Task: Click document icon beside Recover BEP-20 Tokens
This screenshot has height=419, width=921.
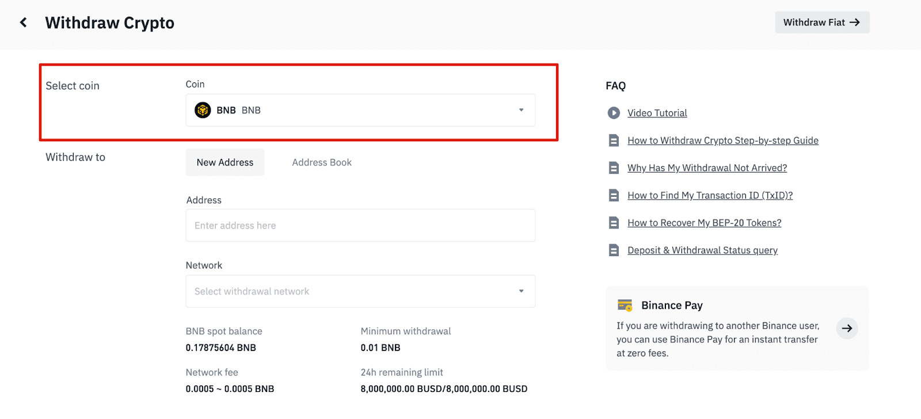Action: pyautogui.click(x=614, y=223)
